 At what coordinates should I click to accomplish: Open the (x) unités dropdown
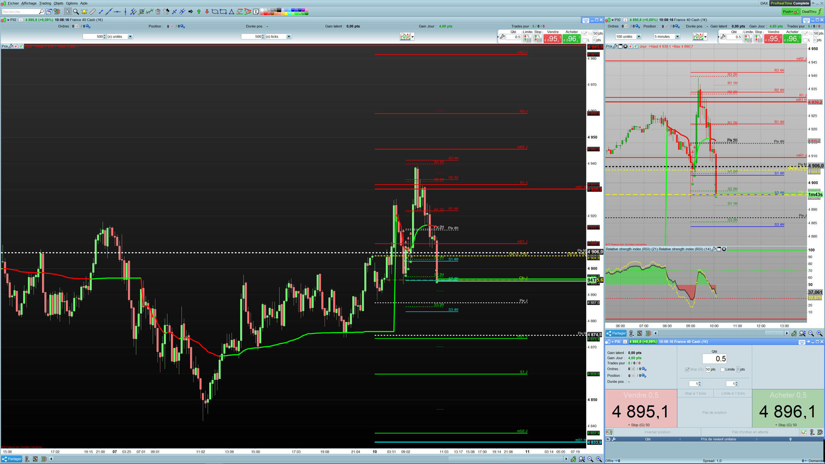coord(130,37)
